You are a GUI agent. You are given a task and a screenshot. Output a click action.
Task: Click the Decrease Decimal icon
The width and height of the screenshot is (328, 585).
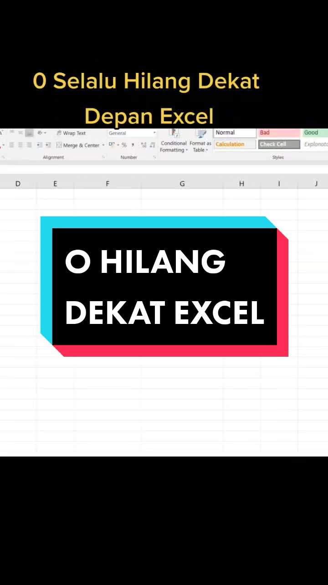[x=153, y=145]
